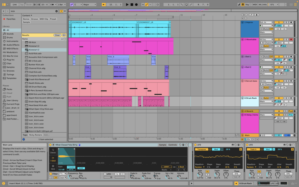Fold the 5 Serum bass track
Viewport: 299px width, 187px height.
(243, 81)
